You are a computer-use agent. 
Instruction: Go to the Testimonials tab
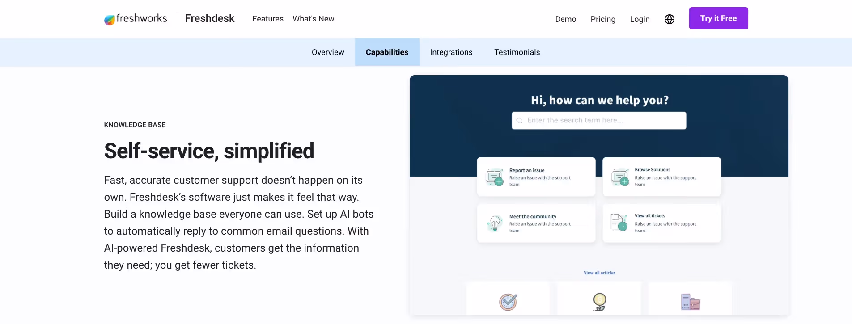tap(517, 52)
